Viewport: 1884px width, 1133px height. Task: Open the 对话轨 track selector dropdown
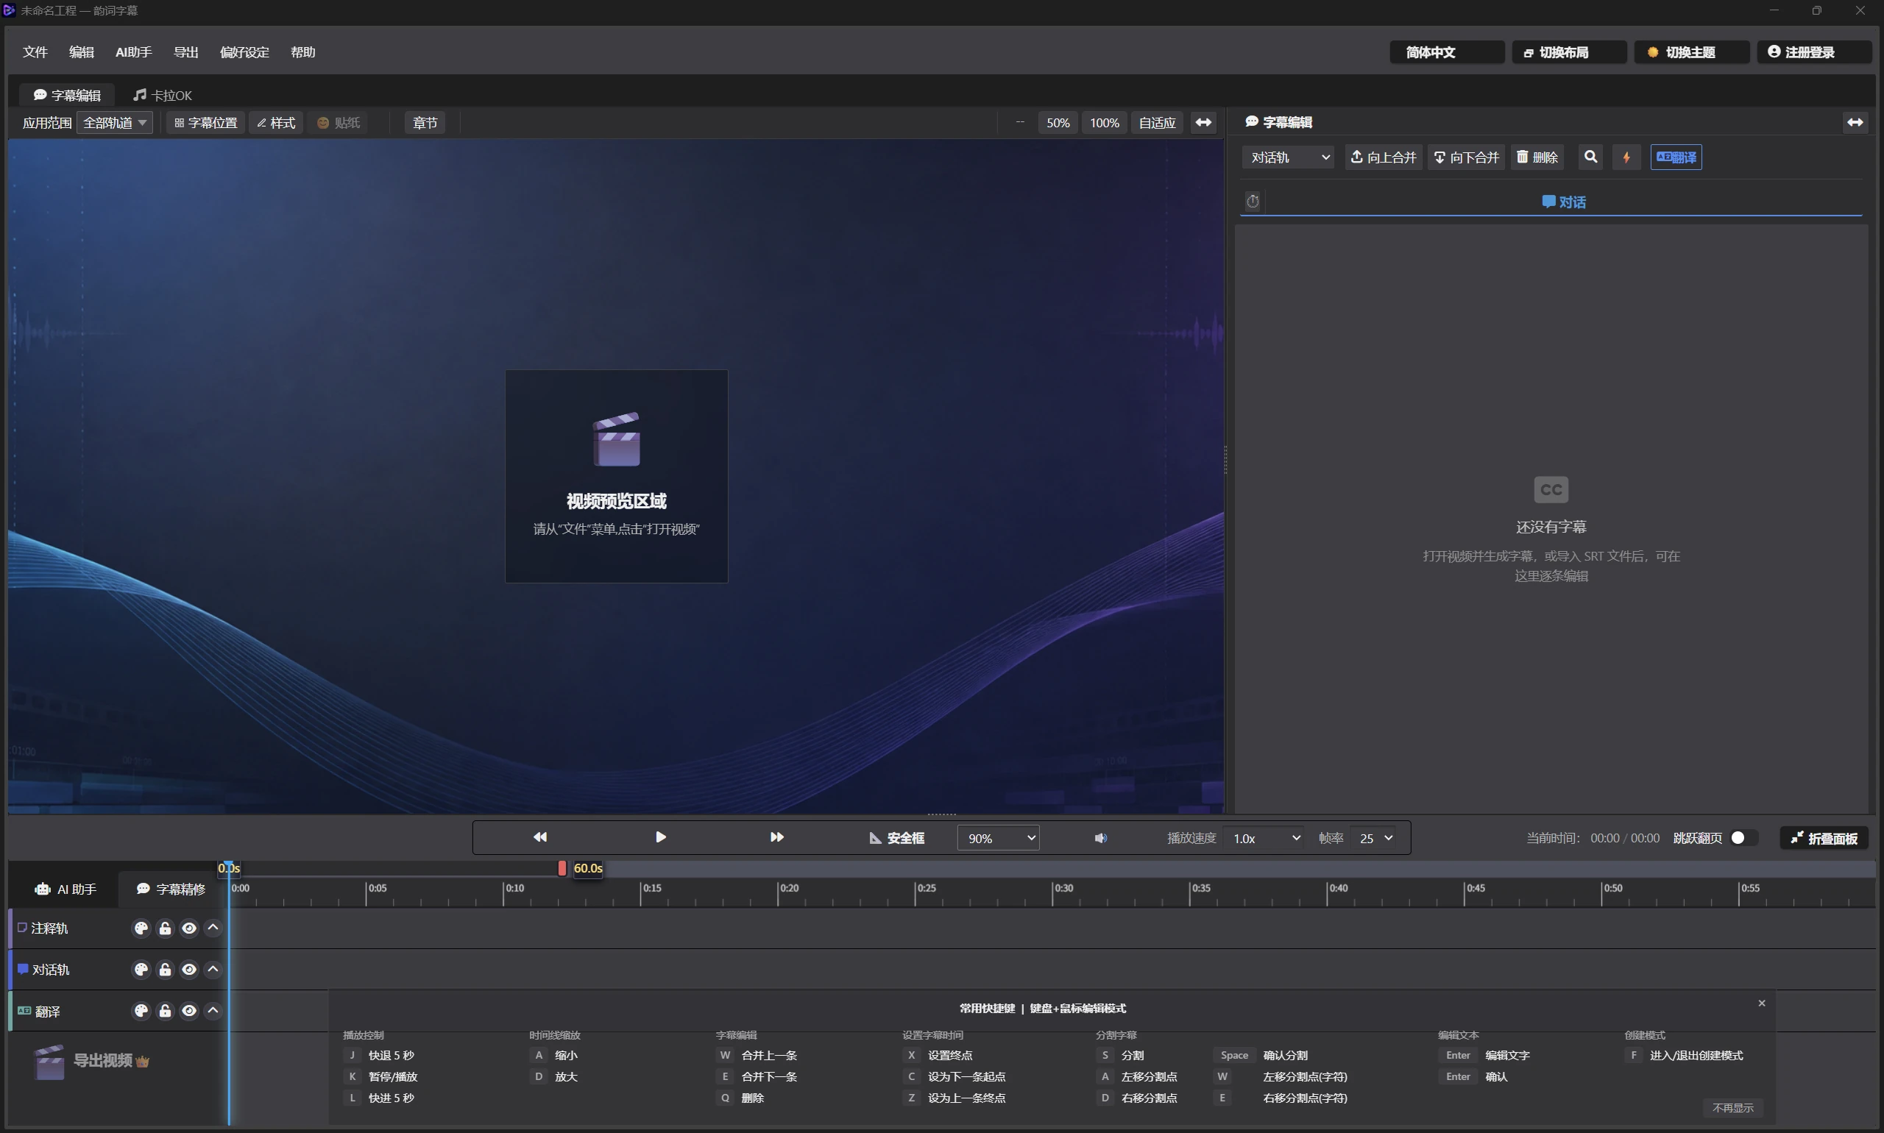pos(1289,157)
